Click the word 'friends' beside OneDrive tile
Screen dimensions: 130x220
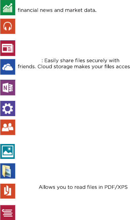(27, 67)
